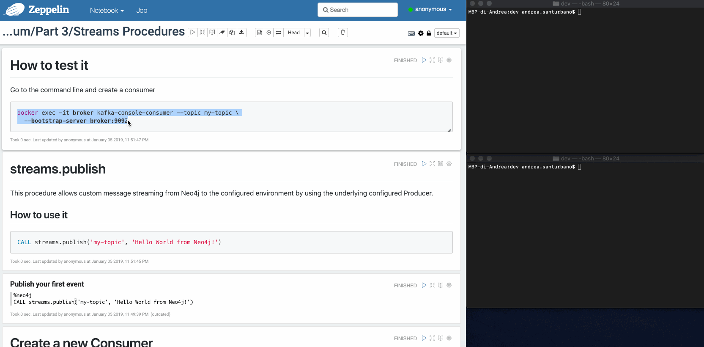Open the Job menu item
The image size is (704, 347).
tap(142, 10)
